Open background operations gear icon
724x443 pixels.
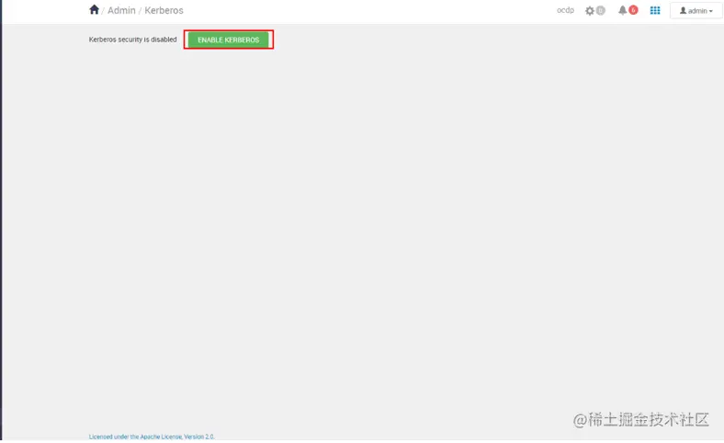pos(590,11)
